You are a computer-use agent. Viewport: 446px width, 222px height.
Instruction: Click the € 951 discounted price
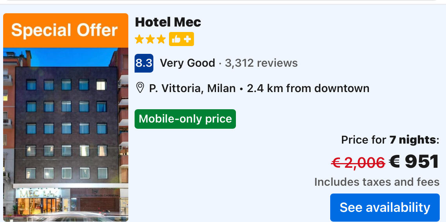(x=414, y=162)
